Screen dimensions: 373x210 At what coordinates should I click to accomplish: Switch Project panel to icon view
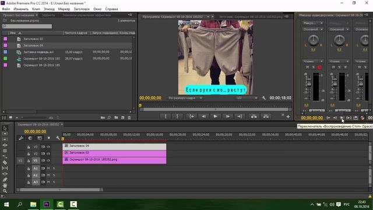click(x=10, y=118)
